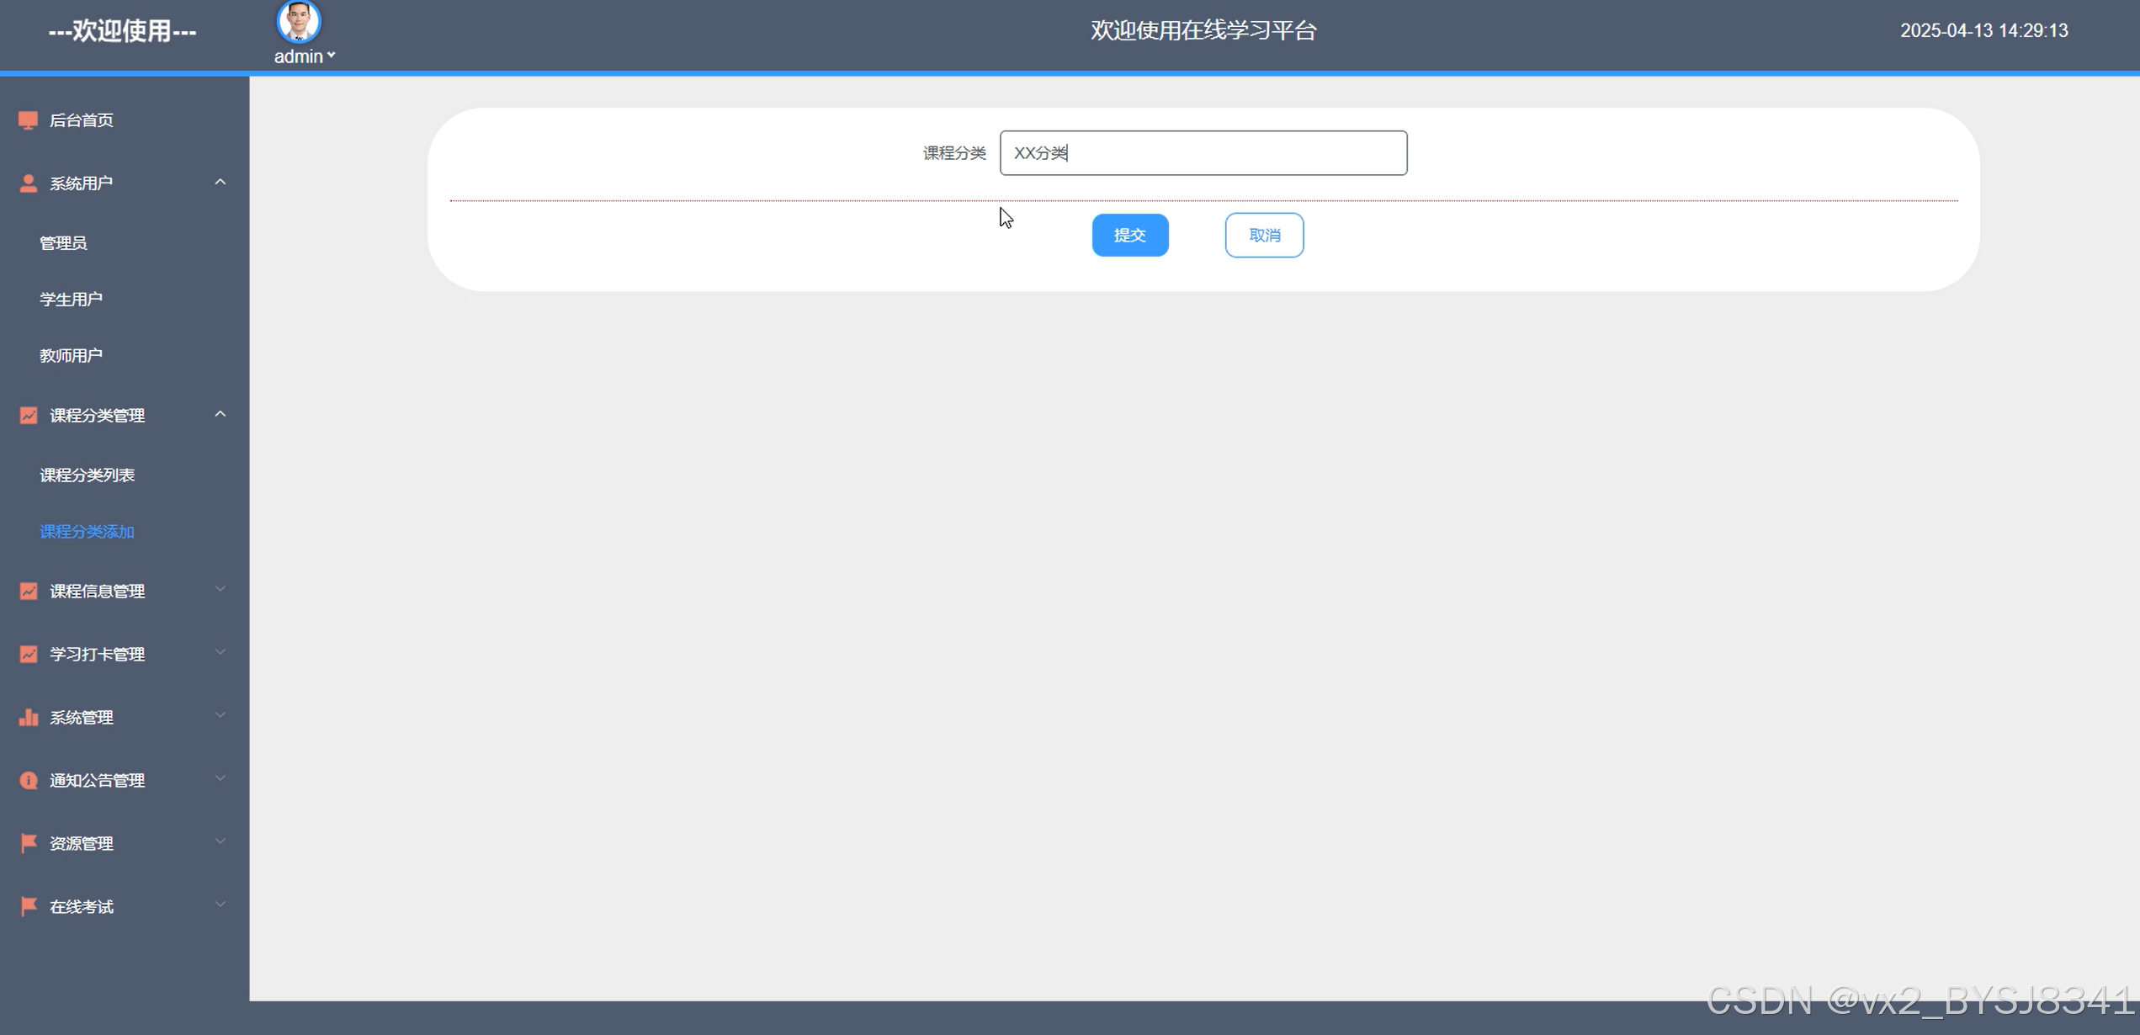Click the info icon beside 通知公告管理
This screenshot has width=2140, height=1035.
pos(28,780)
